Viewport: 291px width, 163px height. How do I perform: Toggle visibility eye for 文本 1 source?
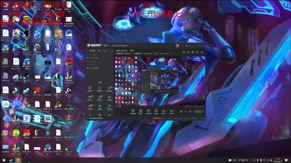[x=88, y=58]
